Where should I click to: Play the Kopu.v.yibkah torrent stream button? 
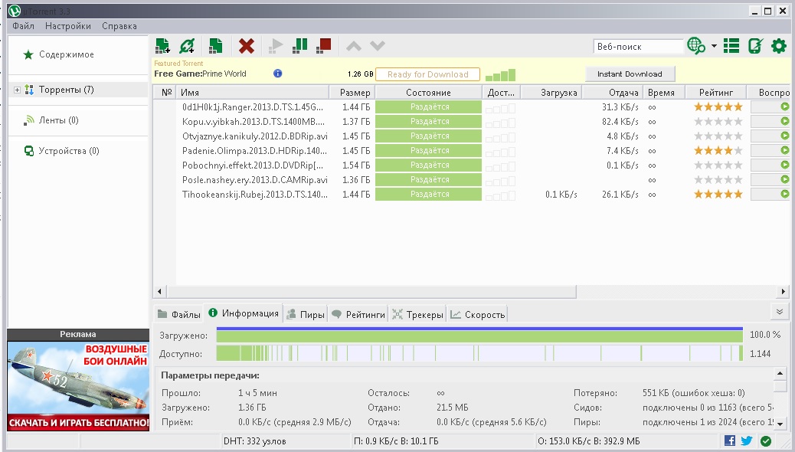(x=784, y=122)
